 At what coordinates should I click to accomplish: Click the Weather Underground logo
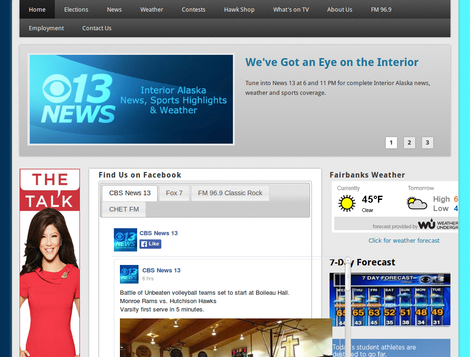click(x=438, y=225)
